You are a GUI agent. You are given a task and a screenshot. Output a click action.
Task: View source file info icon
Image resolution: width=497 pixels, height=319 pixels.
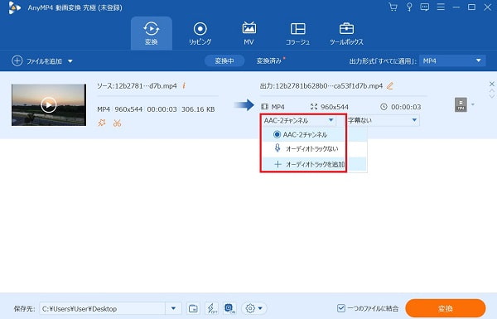[184, 85]
